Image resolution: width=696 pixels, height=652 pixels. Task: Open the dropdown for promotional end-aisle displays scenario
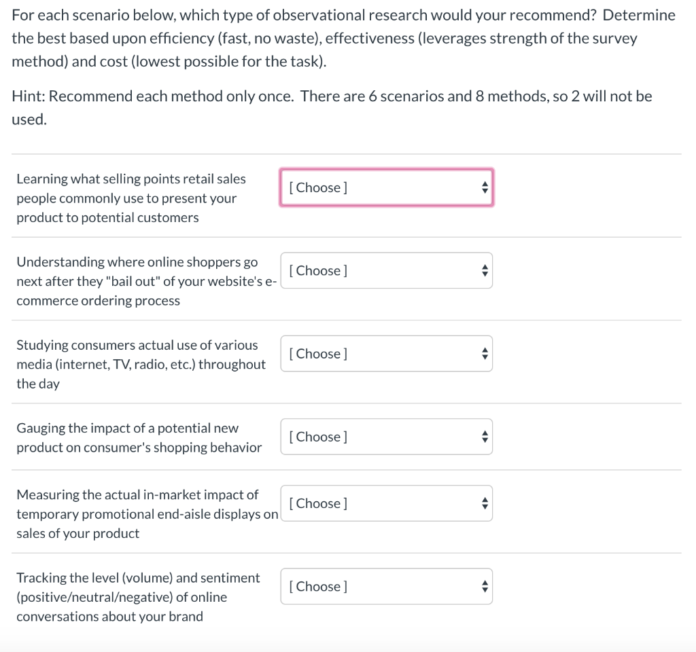coord(386,503)
